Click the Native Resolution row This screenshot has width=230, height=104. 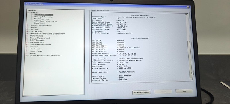[x=112, y=68]
